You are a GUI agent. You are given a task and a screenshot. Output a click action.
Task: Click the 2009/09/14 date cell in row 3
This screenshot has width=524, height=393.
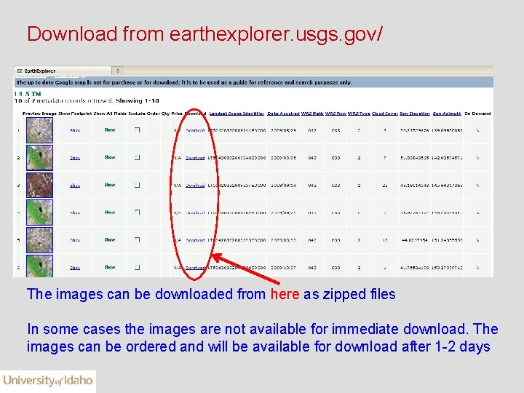click(283, 185)
